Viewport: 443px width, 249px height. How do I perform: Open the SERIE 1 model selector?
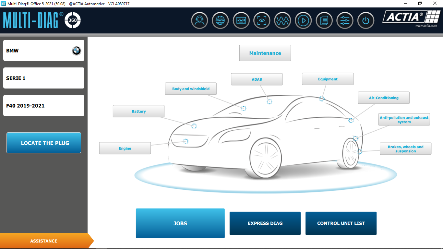(44, 78)
